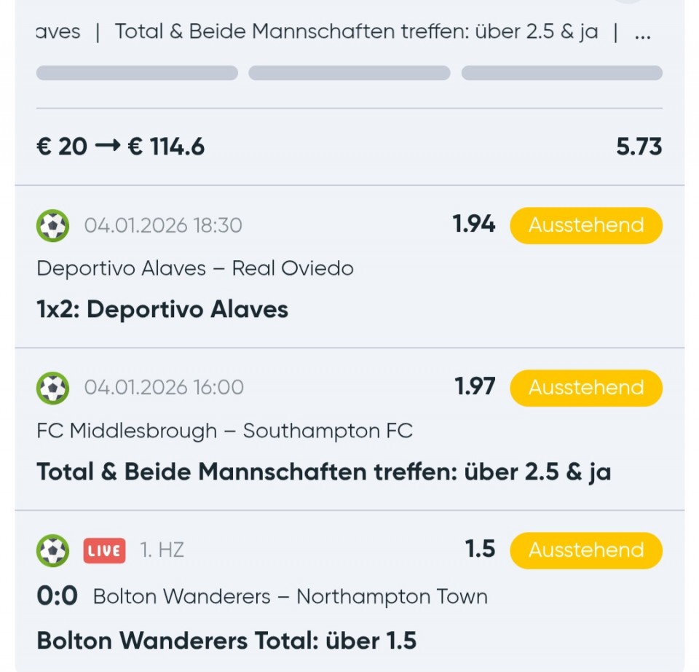Tap the Ausstehend badge for the Bolton Wanderers bet

585,550
